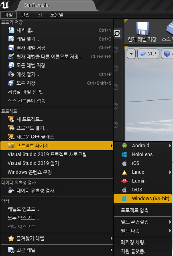
Task: Expand the 빌드 타깃 submenu arrow
Action: click(170, 231)
